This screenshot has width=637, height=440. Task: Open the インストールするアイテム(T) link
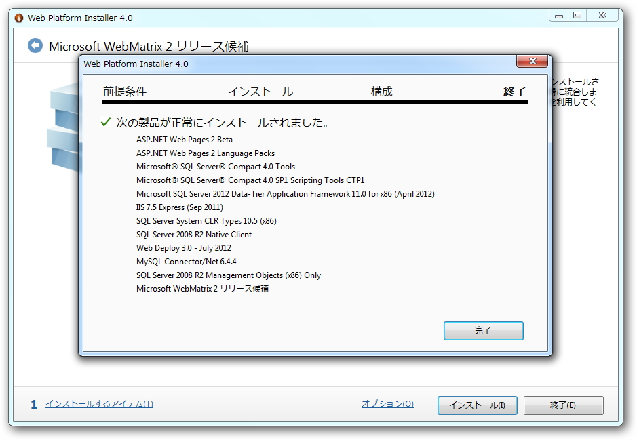pos(97,404)
